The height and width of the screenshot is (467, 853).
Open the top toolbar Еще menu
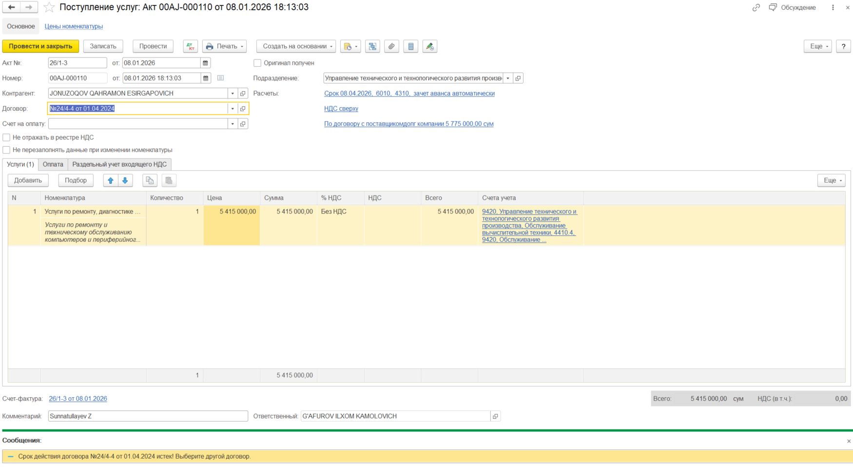click(818, 46)
